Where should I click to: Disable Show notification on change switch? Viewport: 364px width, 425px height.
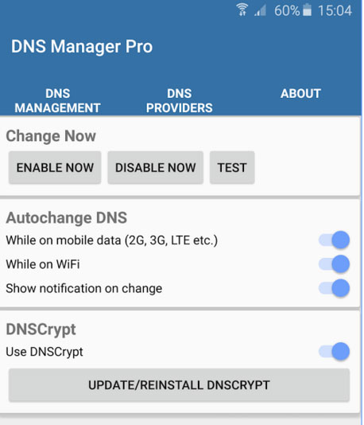click(x=334, y=288)
